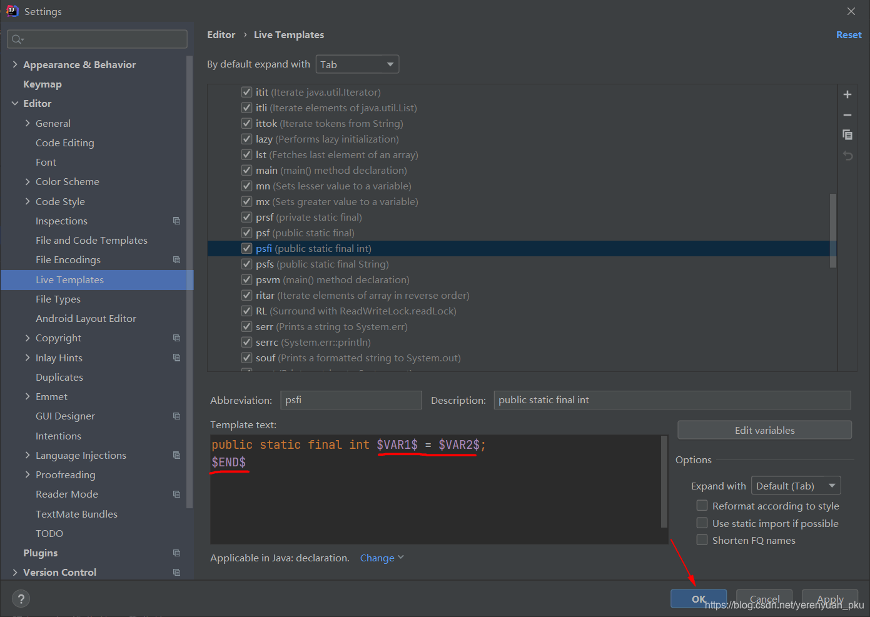Click the Change applicable context link
Viewport: 870px width, 617px height.
382,558
